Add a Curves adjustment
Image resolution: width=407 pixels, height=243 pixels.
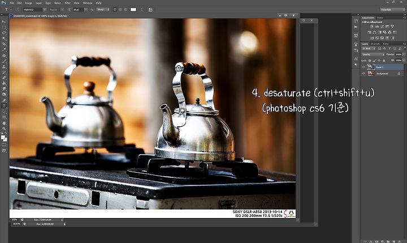pos(382,27)
